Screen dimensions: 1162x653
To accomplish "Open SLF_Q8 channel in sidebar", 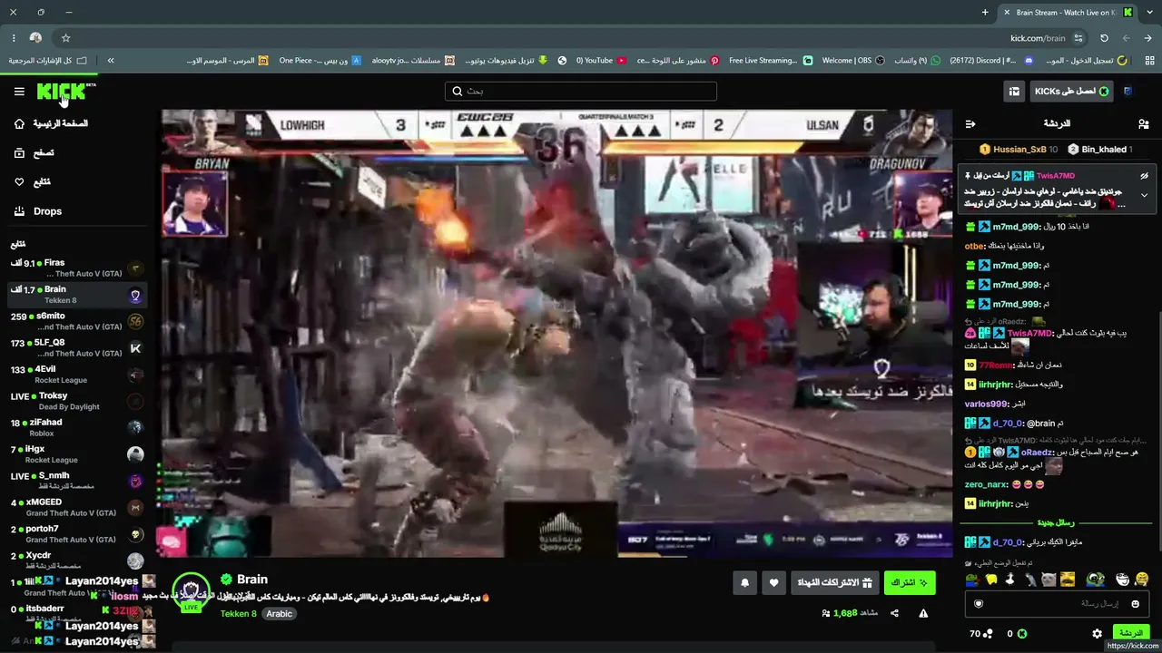I will tap(77, 348).
